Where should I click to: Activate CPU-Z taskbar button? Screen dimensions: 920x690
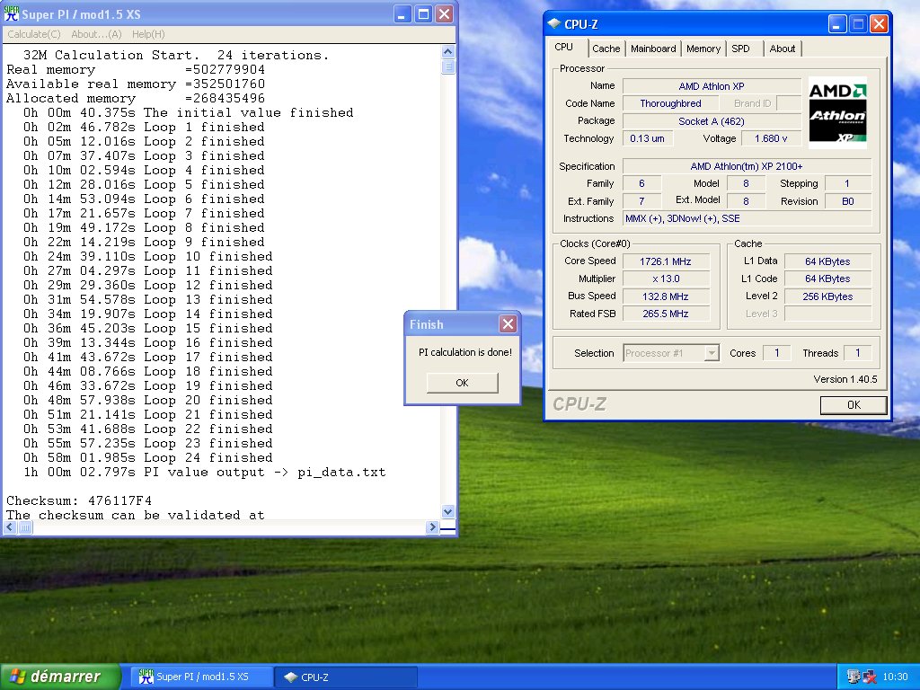pyautogui.click(x=346, y=677)
